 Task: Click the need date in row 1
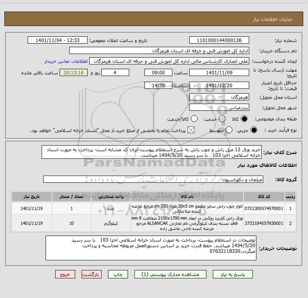(x=32, y=208)
